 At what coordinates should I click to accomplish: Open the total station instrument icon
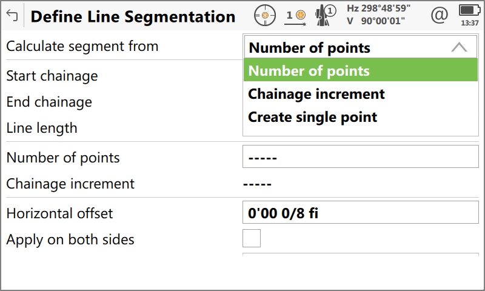click(326, 15)
